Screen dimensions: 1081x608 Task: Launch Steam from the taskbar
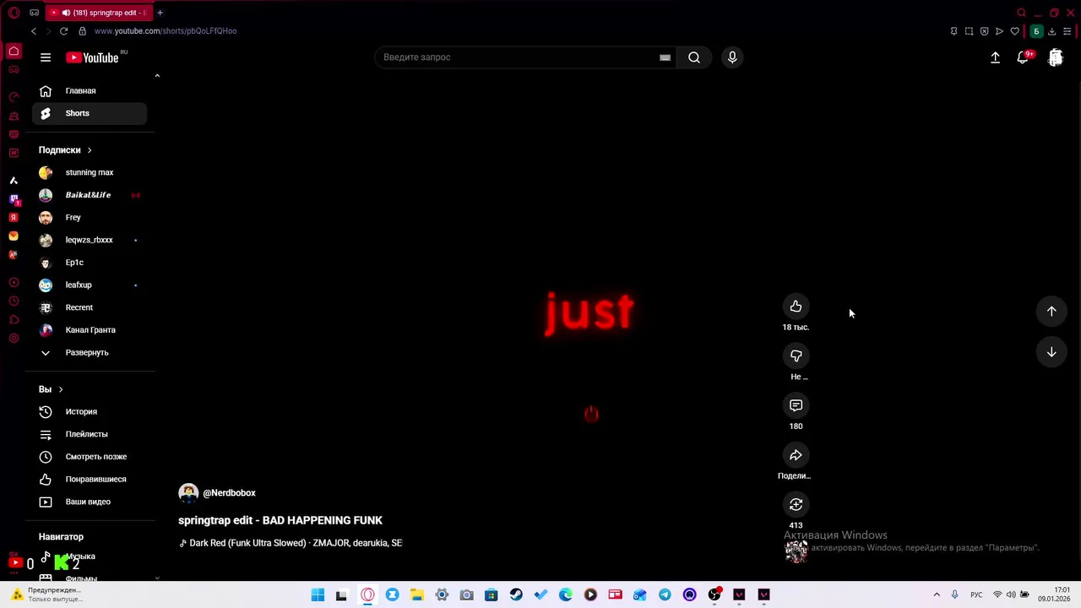(x=516, y=595)
